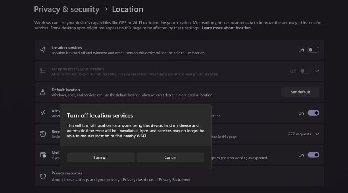Open the Privacy dashboard link

tap(139, 180)
